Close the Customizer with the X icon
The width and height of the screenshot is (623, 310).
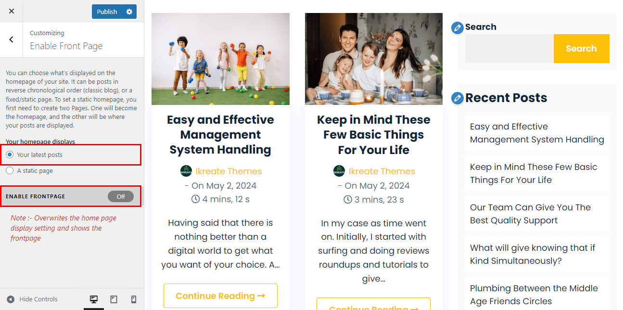coord(12,12)
